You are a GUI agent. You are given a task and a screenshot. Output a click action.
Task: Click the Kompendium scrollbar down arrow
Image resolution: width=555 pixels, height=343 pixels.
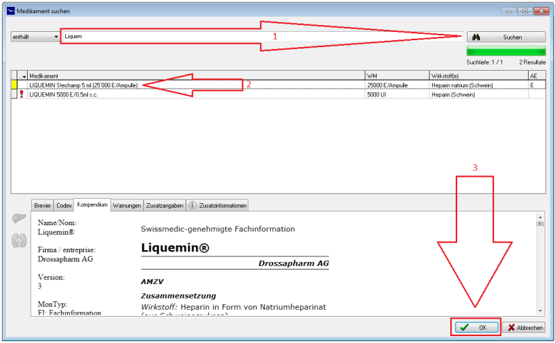pyautogui.click(x=540, y=311)
